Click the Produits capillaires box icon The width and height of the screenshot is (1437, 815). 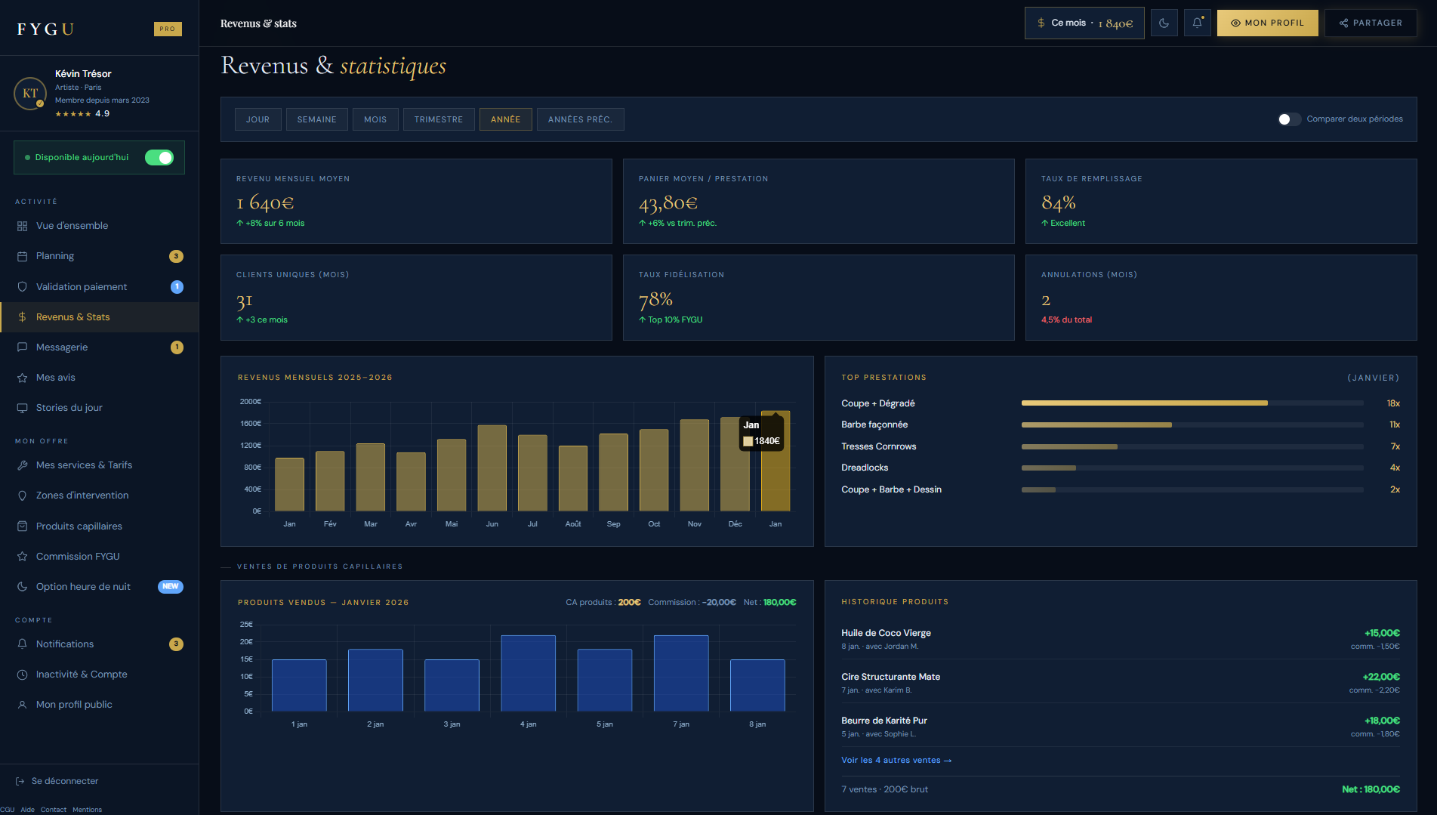tap(22, 526)
